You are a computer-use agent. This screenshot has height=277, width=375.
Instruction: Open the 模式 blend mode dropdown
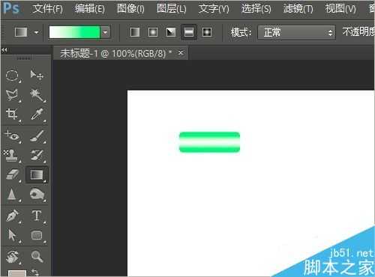tap(296, 32)
